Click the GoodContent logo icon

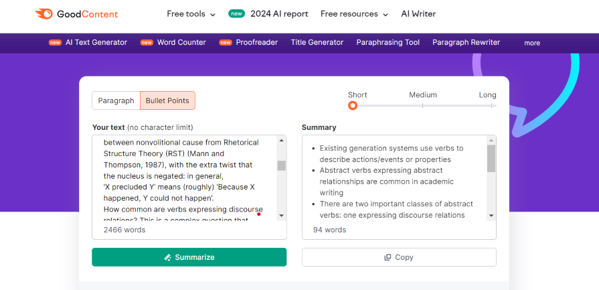point(44,14)
